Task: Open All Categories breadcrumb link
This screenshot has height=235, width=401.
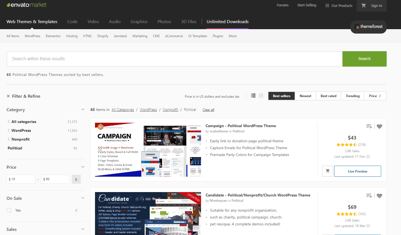Action: click(123, 110)
